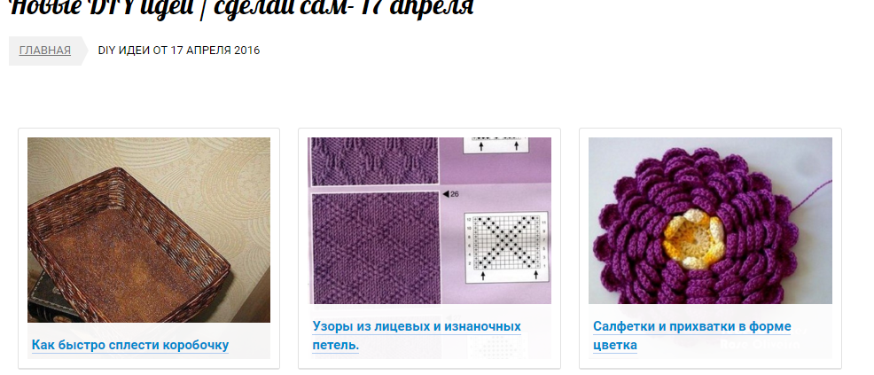Screen dimensions: 874x375
Task: Open link Как быстро сплести коробочку
Action: pos(130,345)
